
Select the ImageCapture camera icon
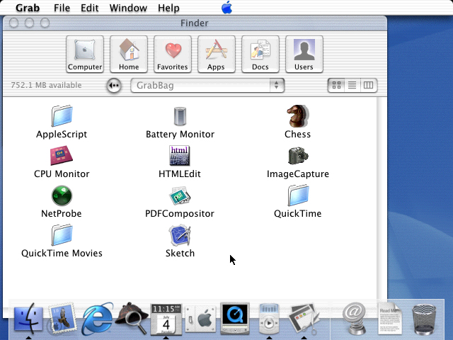pos(298,156)
